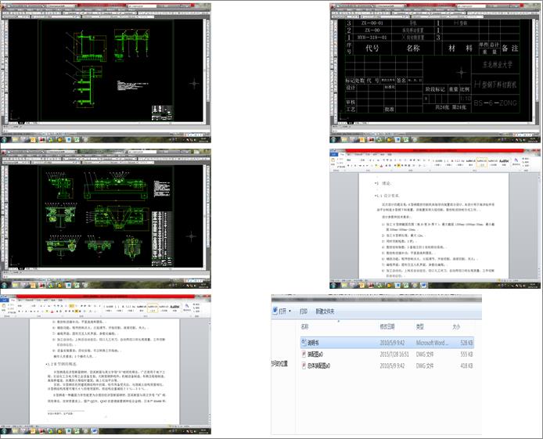
Task: Click the Word taskbar icon below the H型钢的概述 document
Action: pyautogui.click(x=94, y=431)
